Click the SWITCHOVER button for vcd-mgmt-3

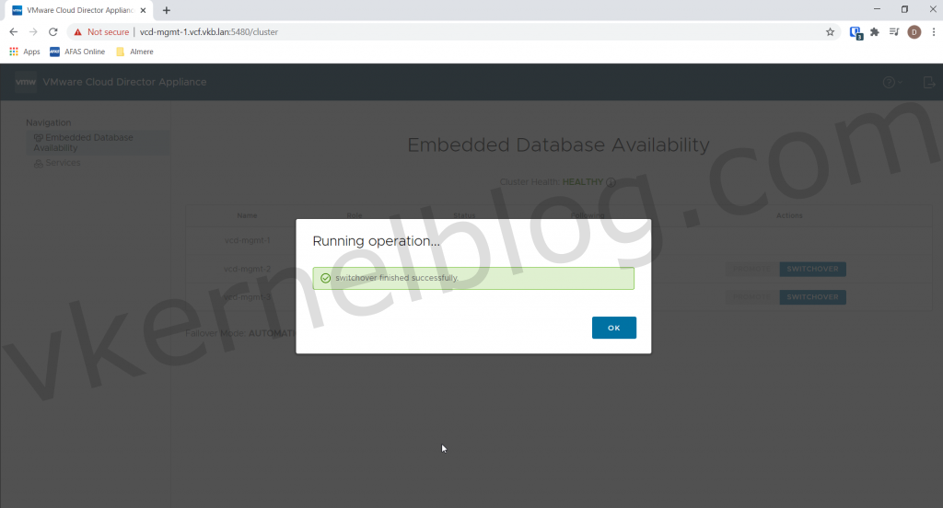(x=812, y=297)
